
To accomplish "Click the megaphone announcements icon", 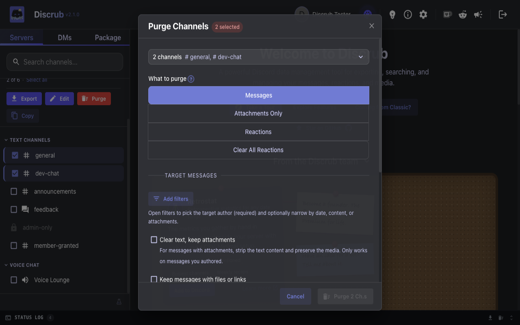I will click(478, 15).
